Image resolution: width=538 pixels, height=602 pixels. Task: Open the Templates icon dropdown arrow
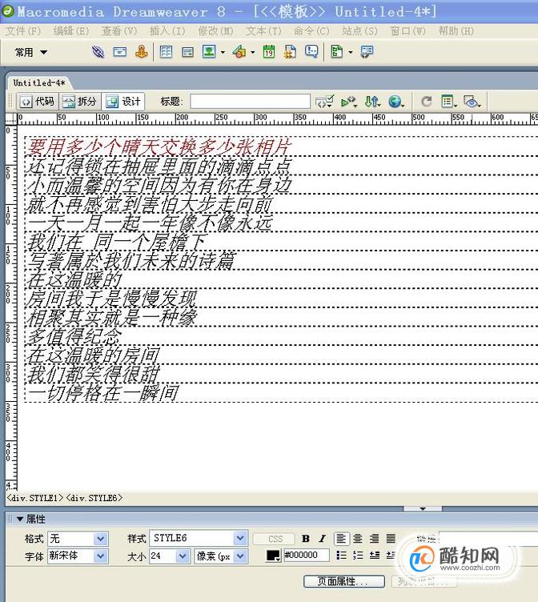click(x=351, y=52)
